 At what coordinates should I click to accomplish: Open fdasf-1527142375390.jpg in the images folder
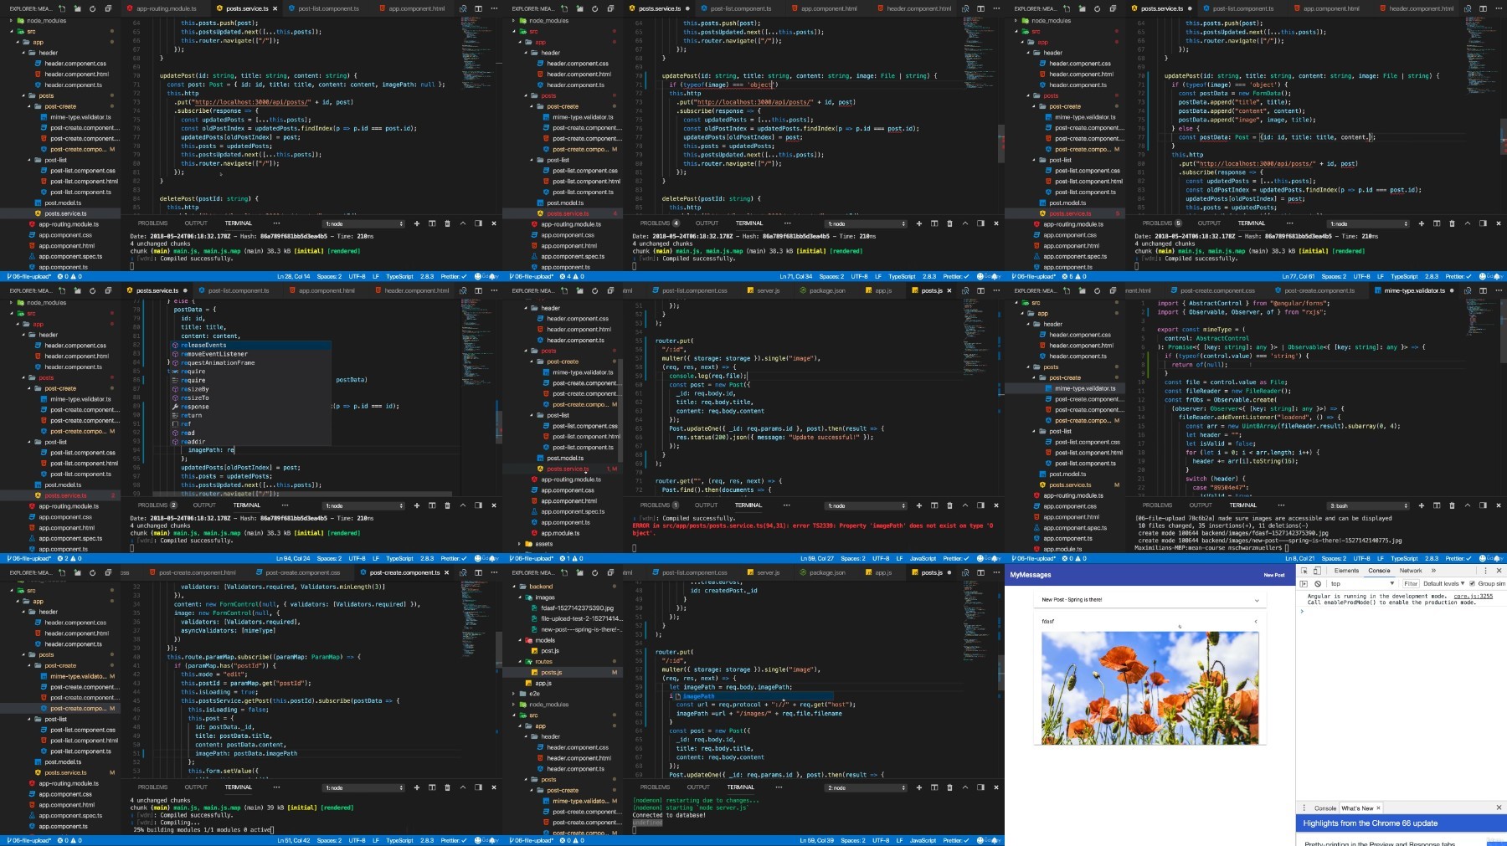[577, 608]
